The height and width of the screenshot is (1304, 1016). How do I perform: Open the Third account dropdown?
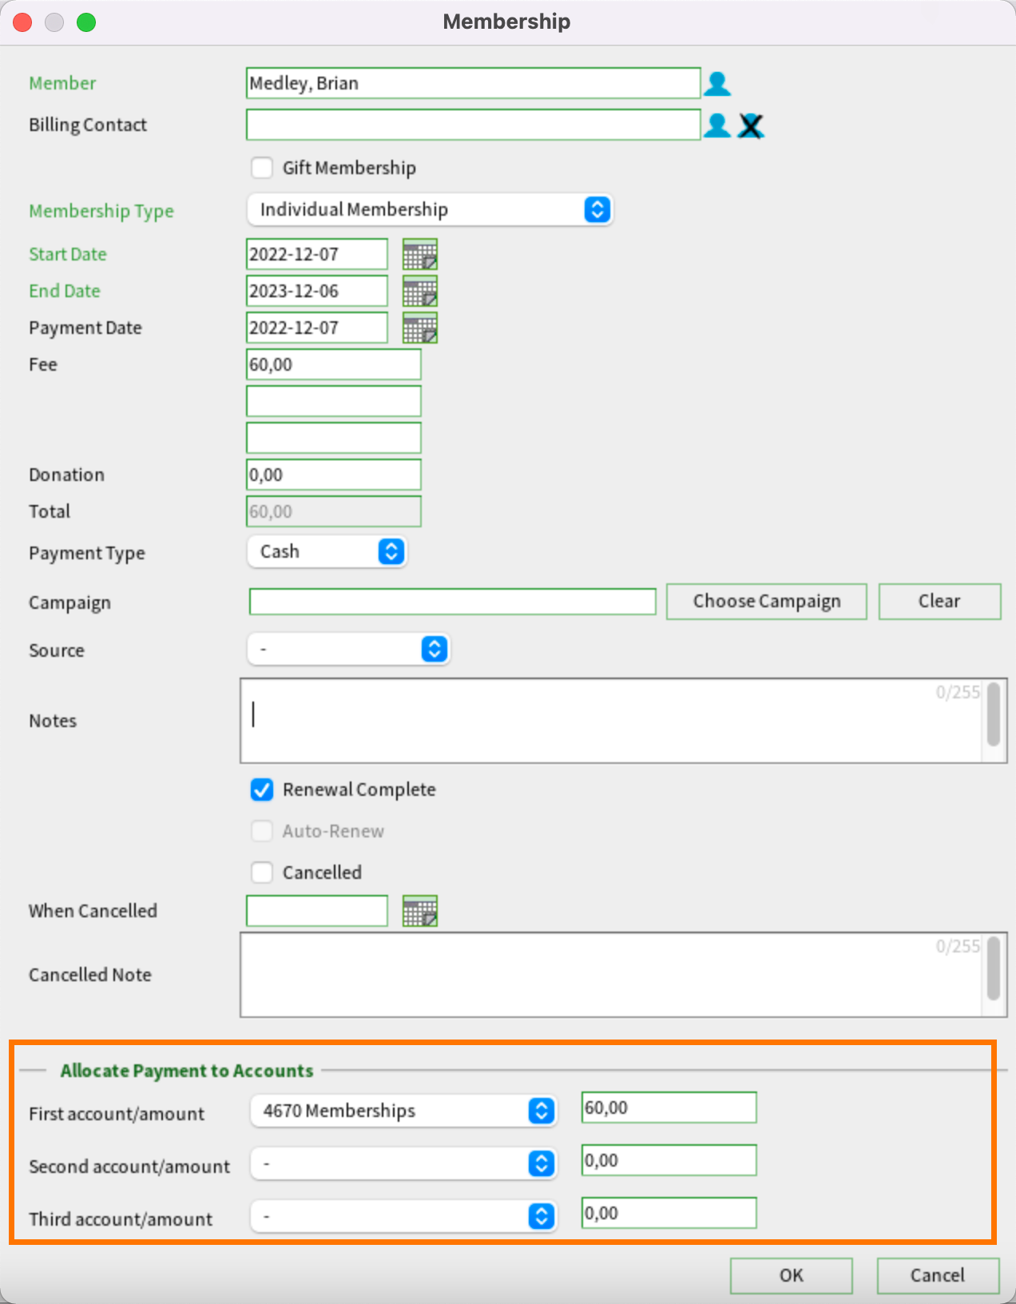coord(403,1216)
